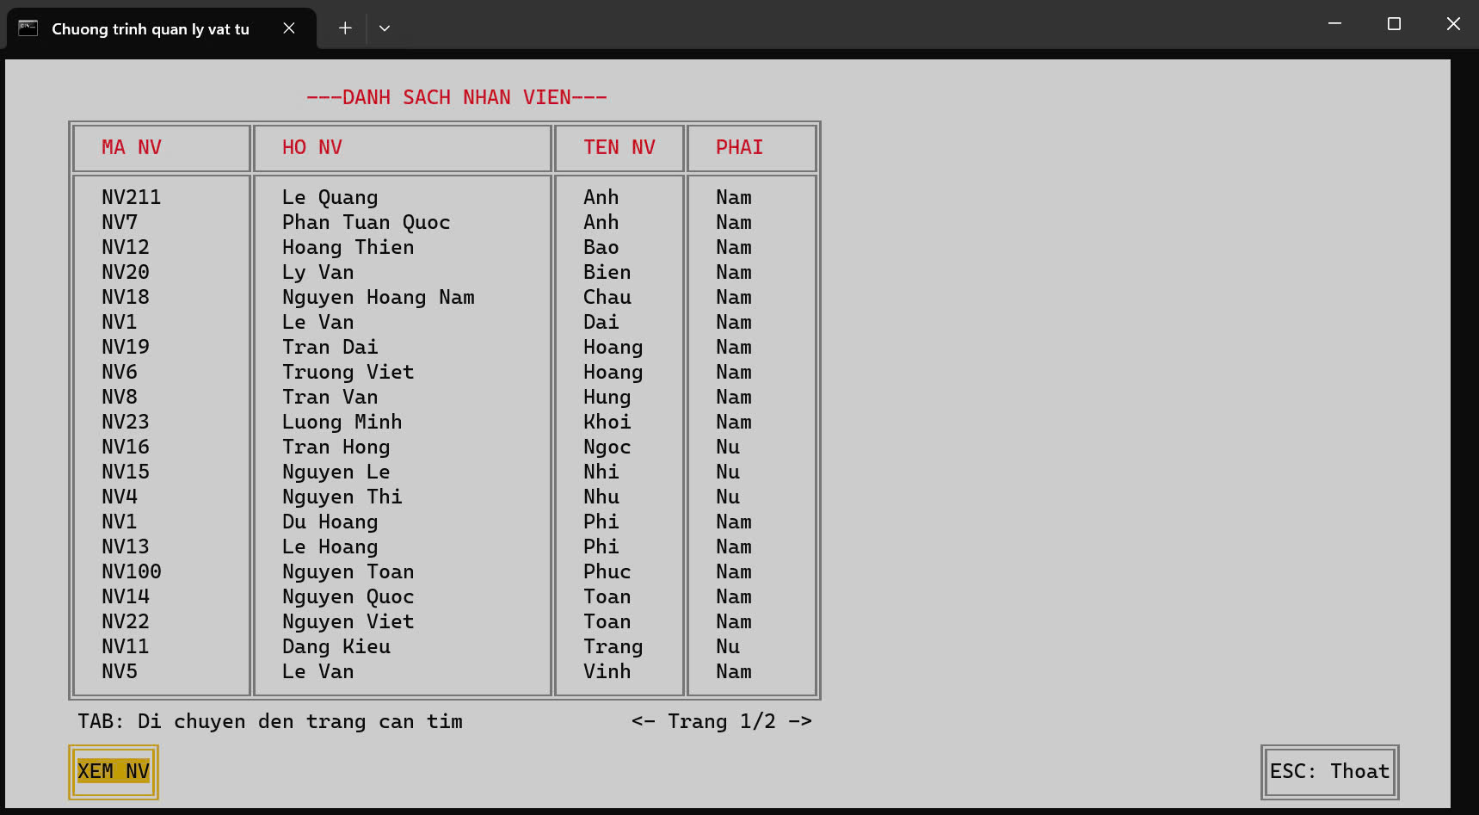Select employee code NV8
This screenshot has width=1479, height=815.
tap(120, 398)
